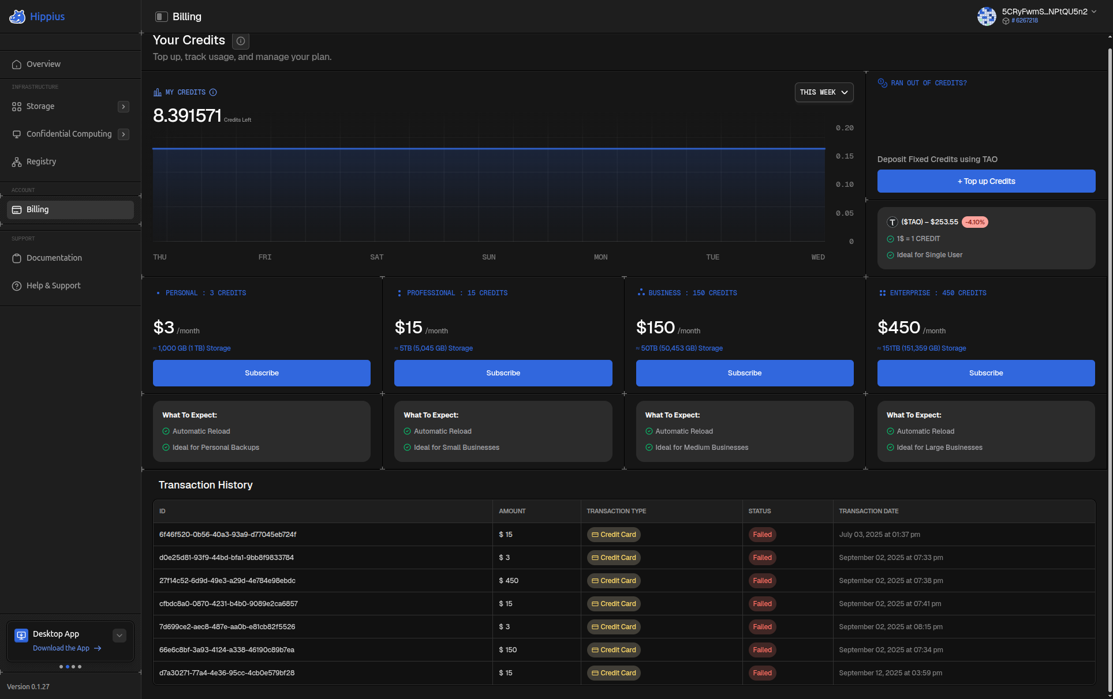The image size is (1113, 699).
Task: Click date September 02, 2025 at 08:15 pm
Action: click(x=891, y=627)
